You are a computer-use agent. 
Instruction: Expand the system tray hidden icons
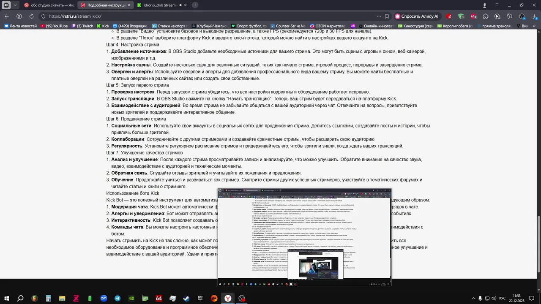click(x=473, y=299)
